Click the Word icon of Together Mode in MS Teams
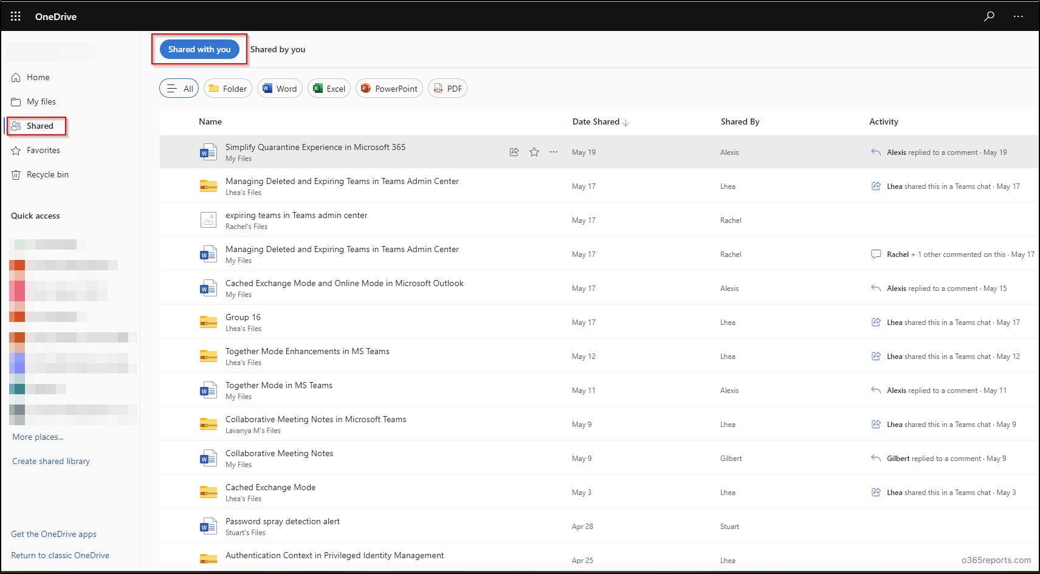Image resolution: width=1040 pixels, height=574 pixels. (208, 390)
